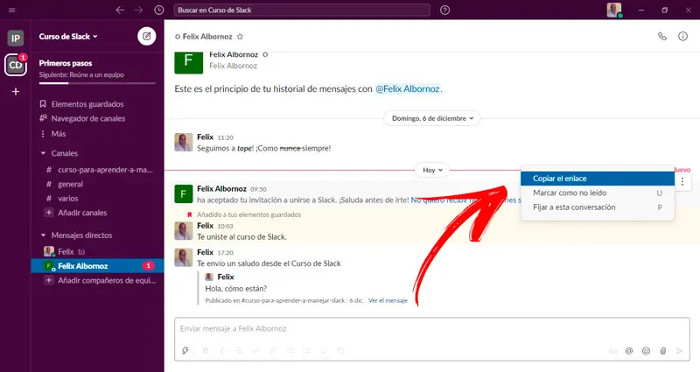Start a call with phone icon
Image resolution: width=700 pixels, height=372 pixels.
point(662,36)
